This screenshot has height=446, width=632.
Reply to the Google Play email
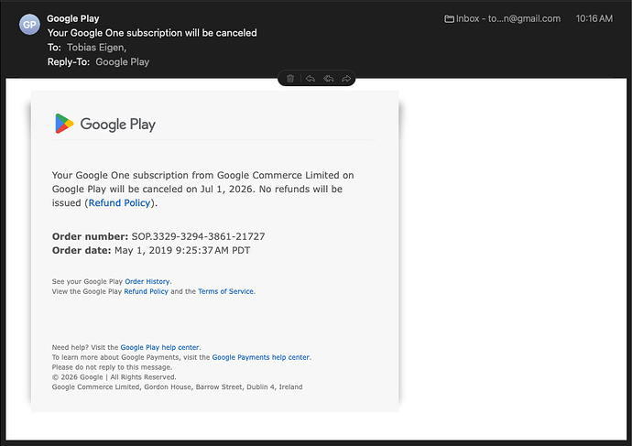point(310,79)
